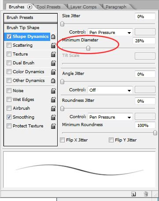Switch to the Layer Comps tab

pyautogui.click(x=83, y=7)
